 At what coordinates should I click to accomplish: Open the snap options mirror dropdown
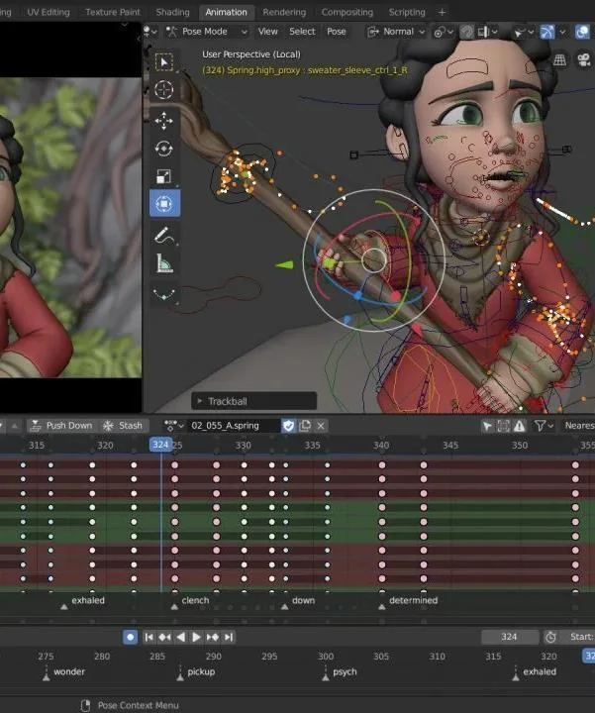[x=488, y=32]
